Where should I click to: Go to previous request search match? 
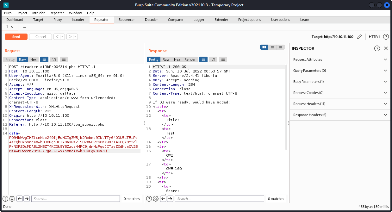click(x=20, y=199)
